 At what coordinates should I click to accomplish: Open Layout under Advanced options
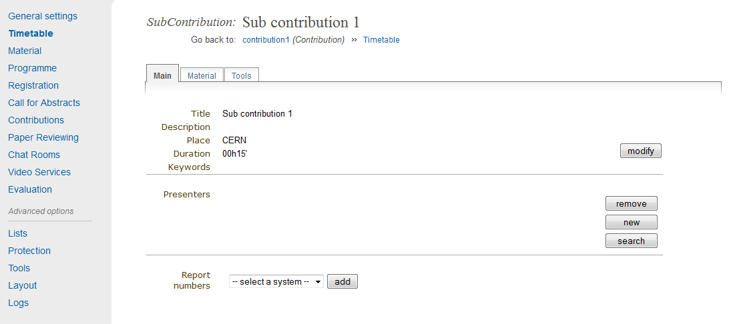pos(22,286)
